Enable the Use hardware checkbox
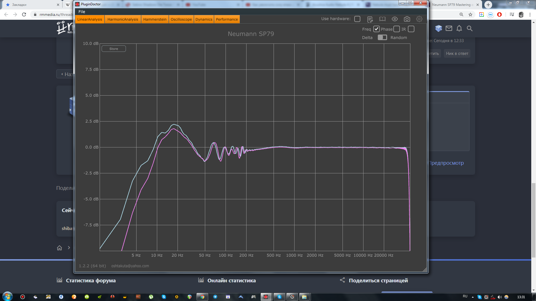This screenshot has width=536, height=301. (x=357, y=19)
